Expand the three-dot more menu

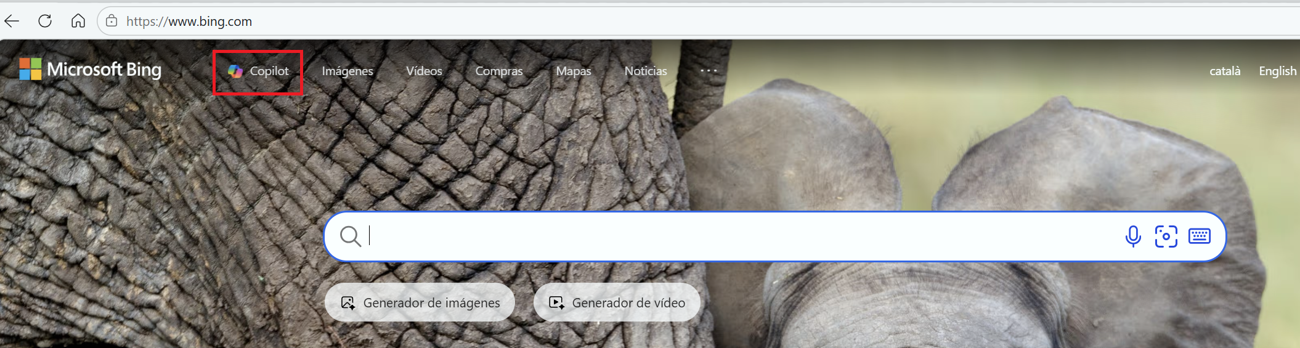point(709,71)
